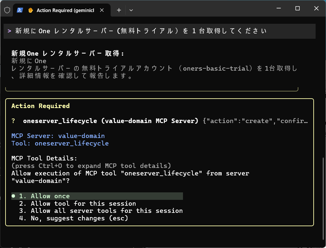Click the orange hand icon on the tab
This screenshot has height=248, width=326.
(x=30, y=10)
